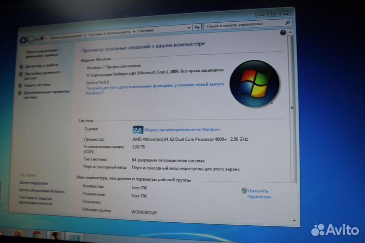Click the Windows 7 Профессиональная text

(x=114, y=67)
